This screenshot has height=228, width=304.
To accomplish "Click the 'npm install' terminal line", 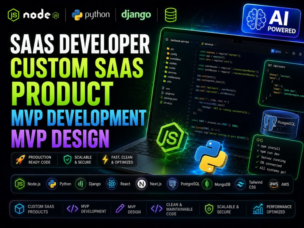I will pos(268,147).
